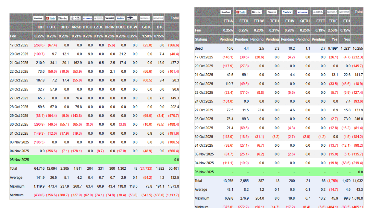
Task: Click the Seed row label in Ethereum table
Action: [x=199, y=48]
